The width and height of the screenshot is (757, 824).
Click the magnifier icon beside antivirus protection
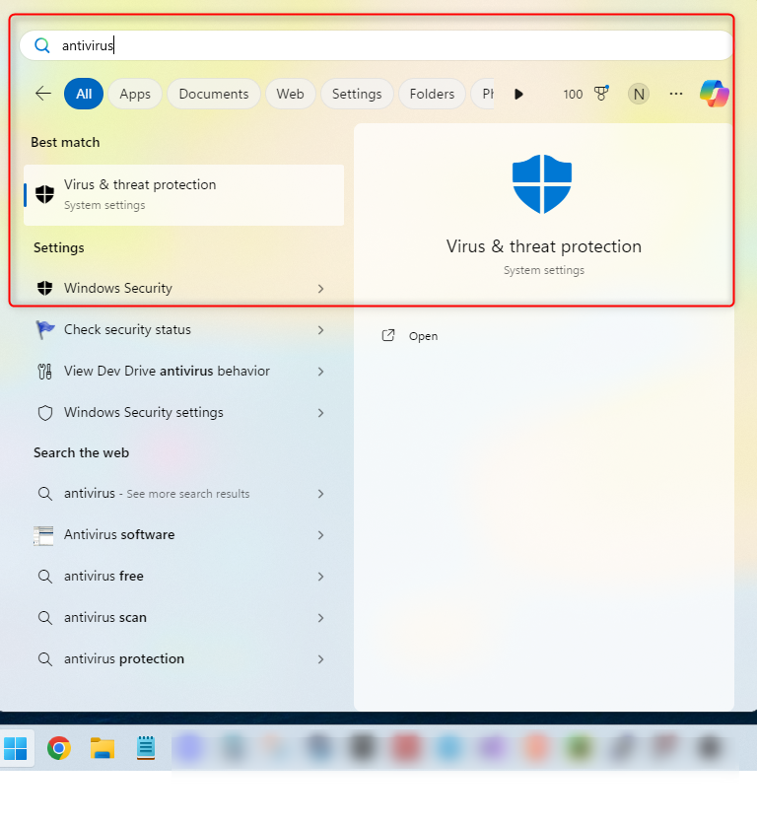pyautogui.click(x=45, y=659)
